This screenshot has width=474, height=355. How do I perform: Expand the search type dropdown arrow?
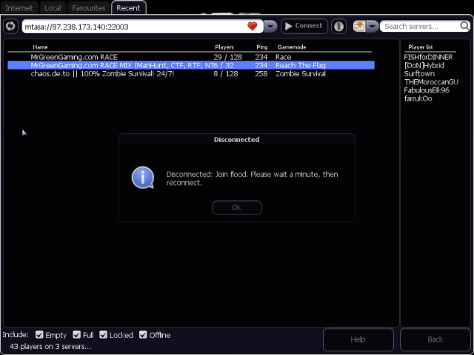pyautogui.click(x=372, y=26)
